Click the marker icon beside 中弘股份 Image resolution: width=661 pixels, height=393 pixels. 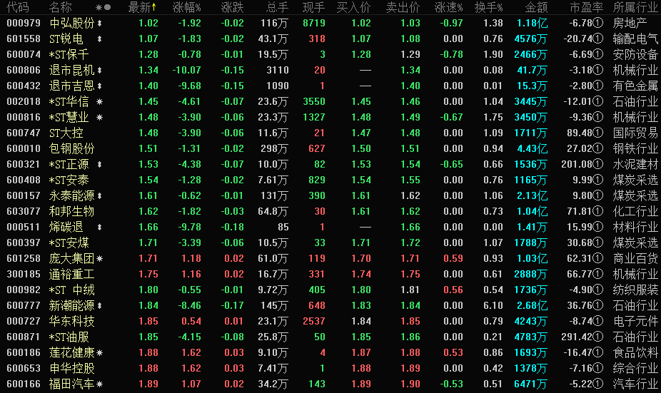coord(99,24)
